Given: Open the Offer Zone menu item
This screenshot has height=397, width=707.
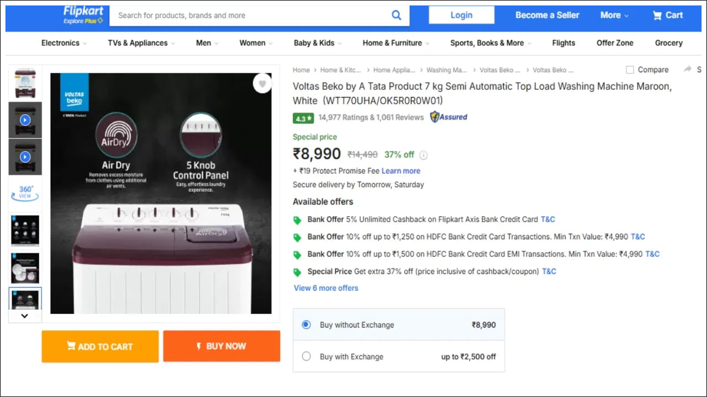Looking at the screenshot, I should [x=615, y=43].
